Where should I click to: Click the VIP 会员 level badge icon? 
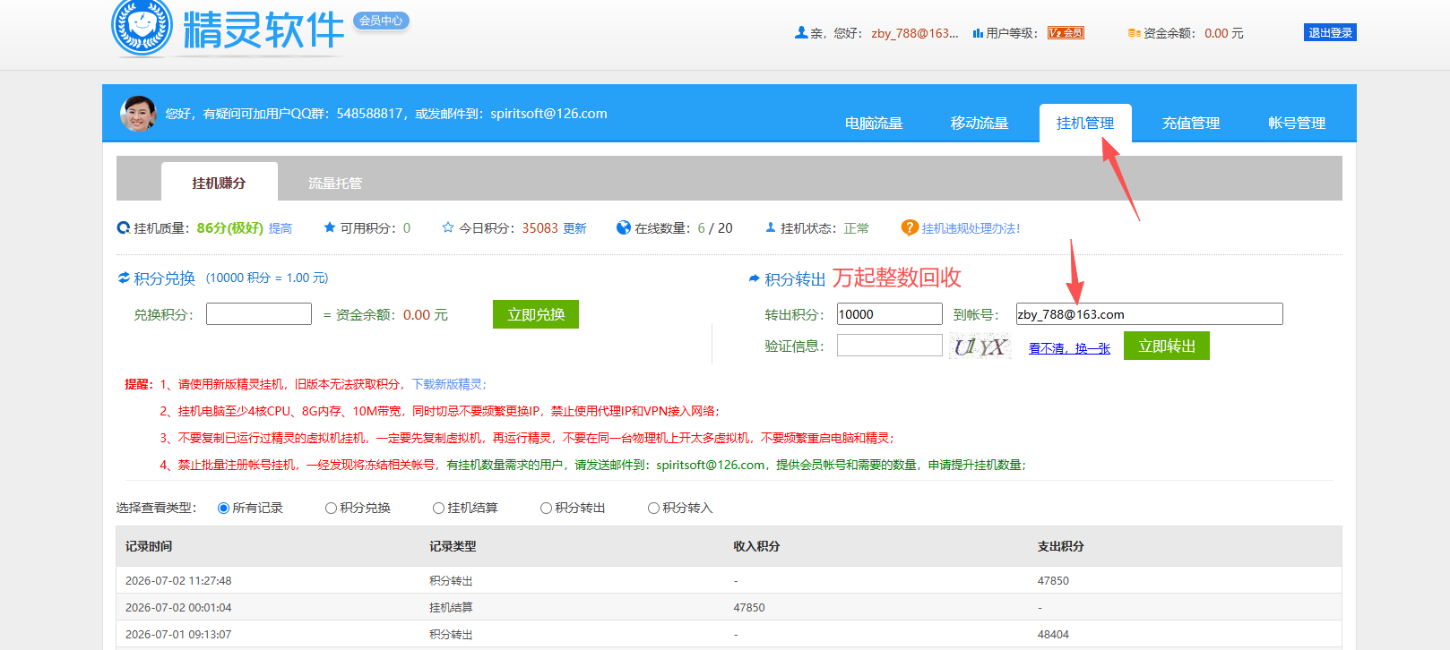(x=1066, y=33)
